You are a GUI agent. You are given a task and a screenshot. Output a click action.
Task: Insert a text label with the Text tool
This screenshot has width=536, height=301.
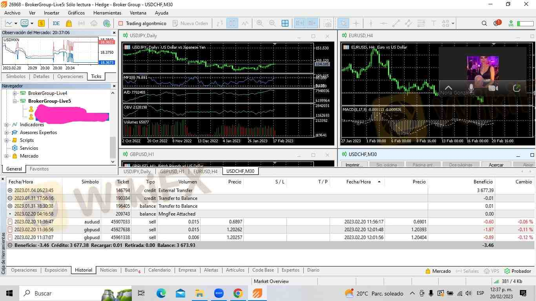click(x=434, y=23)
